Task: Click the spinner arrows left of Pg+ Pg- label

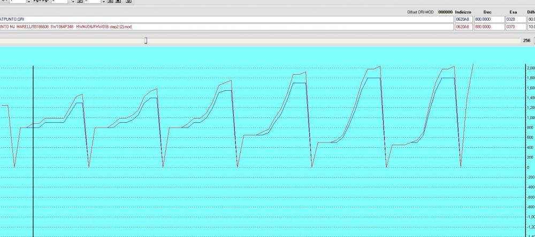Action: tap(28, 2)
